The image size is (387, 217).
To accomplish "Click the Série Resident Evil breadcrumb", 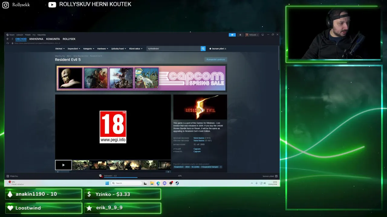I will coord(81,56).
